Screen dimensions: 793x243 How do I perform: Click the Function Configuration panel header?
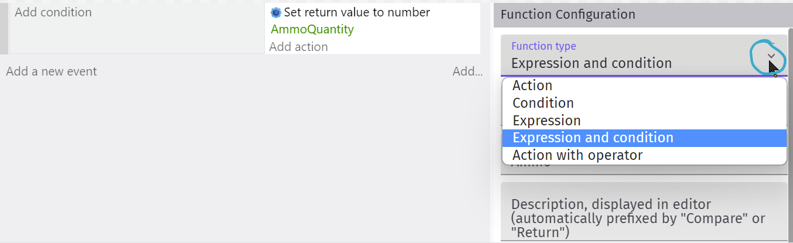click(568, 15)
